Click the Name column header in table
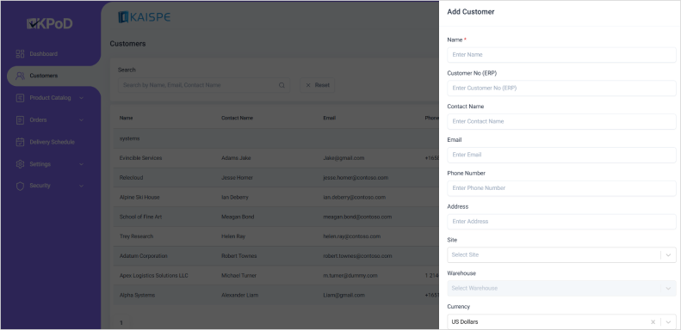This screenshot has height=330, width=681. (126, 118)
